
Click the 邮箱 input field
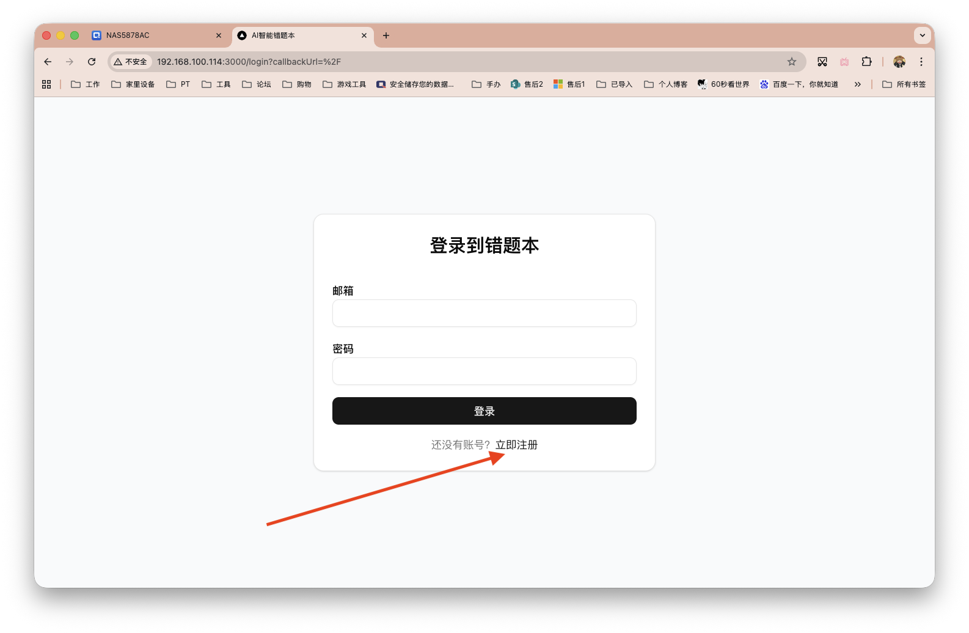[x=484, y=313]
